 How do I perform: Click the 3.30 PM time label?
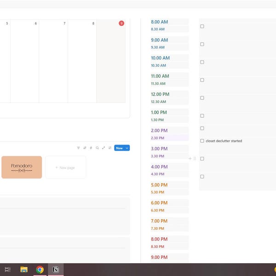[157, 156]
